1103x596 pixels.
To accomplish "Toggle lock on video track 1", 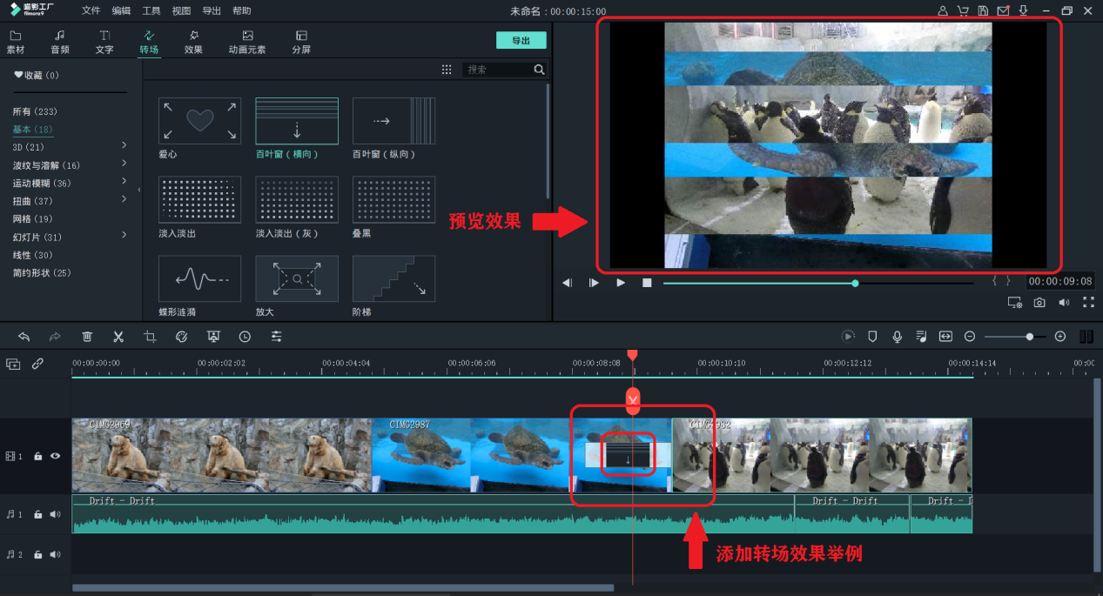I will point(38,456).
